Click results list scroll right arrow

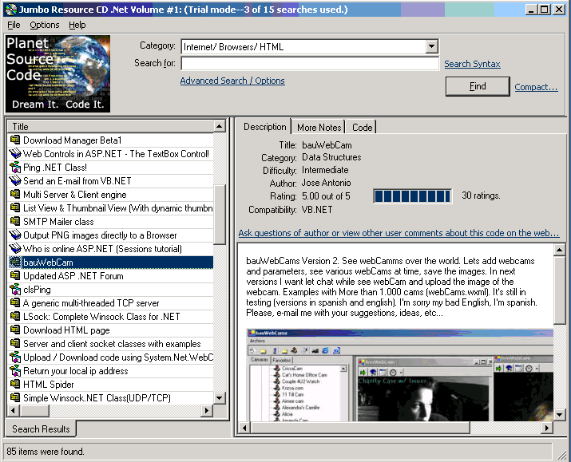207,410
